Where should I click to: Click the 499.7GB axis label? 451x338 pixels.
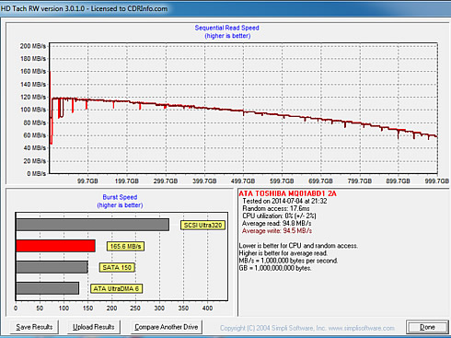pos(243,181)
